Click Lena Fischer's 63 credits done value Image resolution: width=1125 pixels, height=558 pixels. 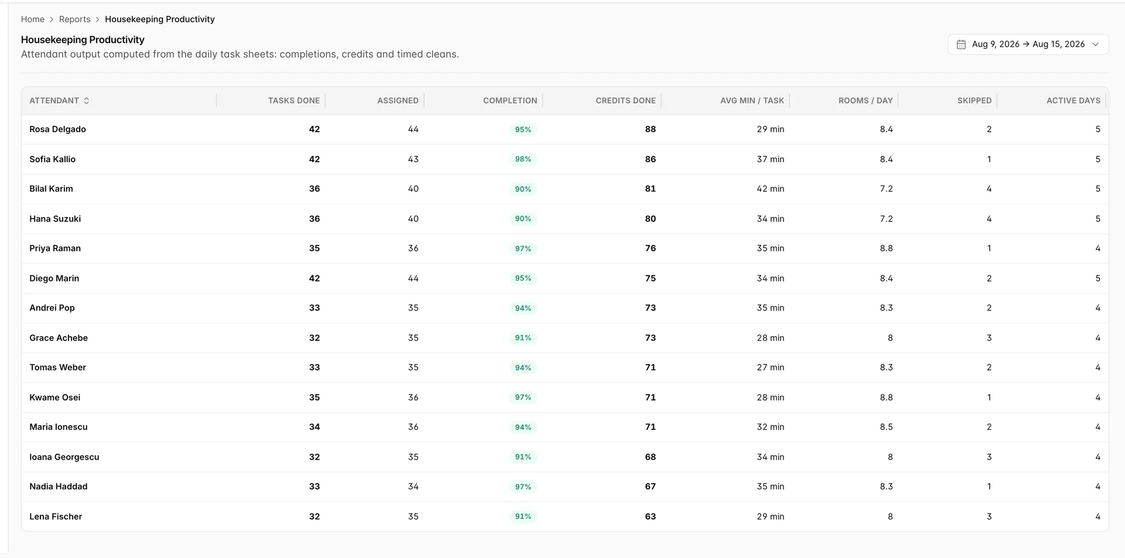click(650, 516)
